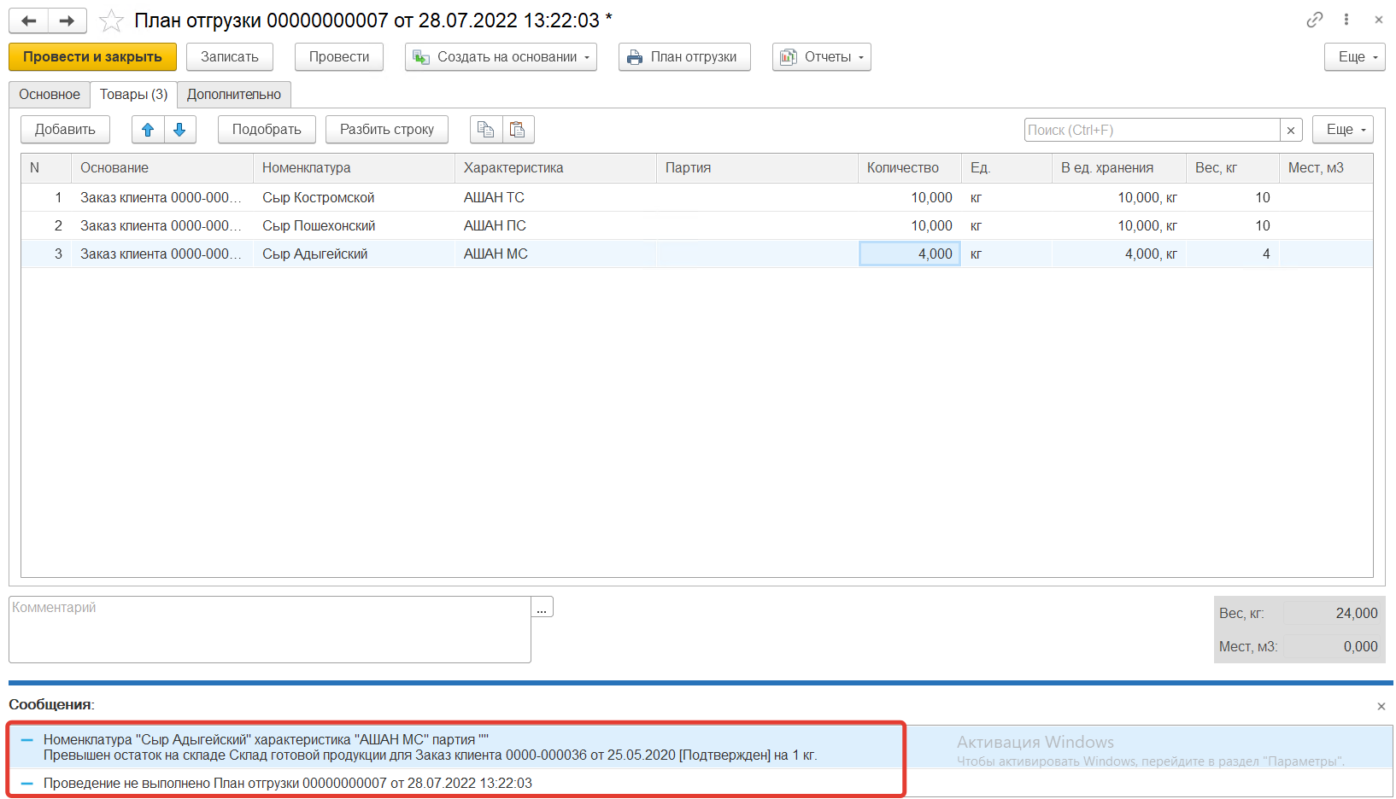Select the 'Сыр Костромской' row
The height and width of the screenshot is (799, 1396).
click(x=318, y=198)
